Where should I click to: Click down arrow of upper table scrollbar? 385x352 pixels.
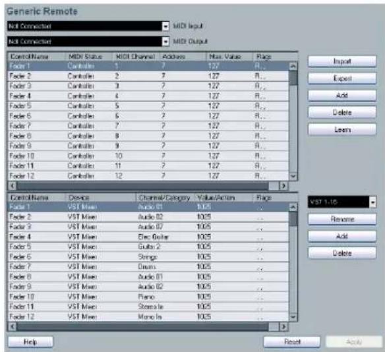(293, 176)
